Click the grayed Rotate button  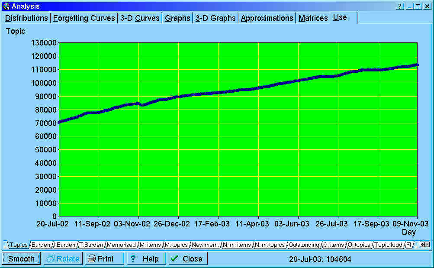[63, 258]
